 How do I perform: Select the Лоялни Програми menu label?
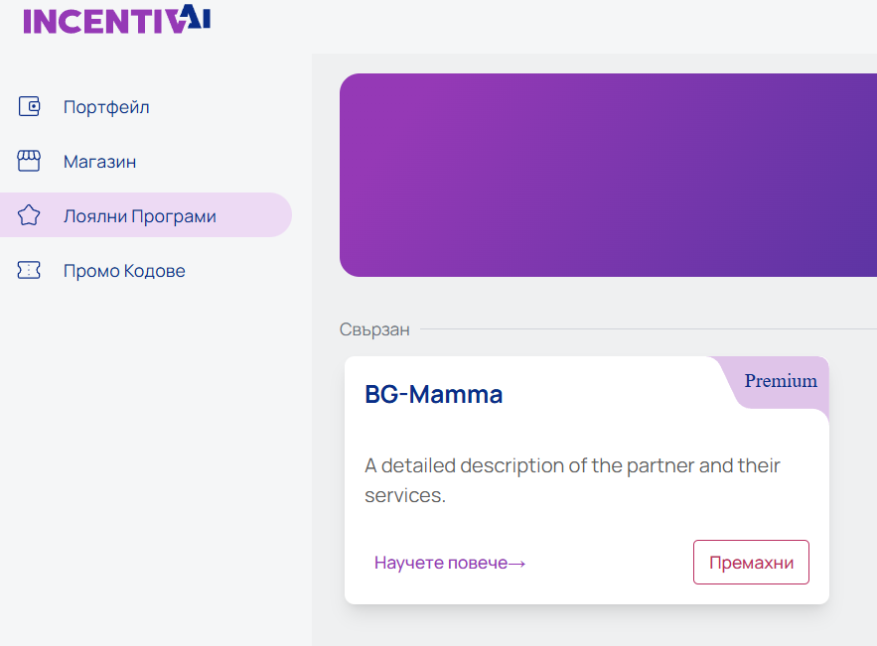(x=140, y=216)
